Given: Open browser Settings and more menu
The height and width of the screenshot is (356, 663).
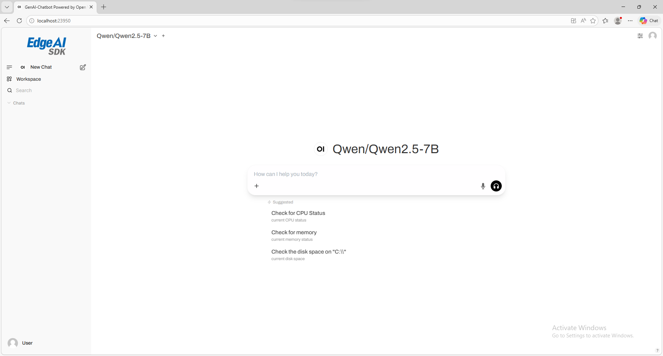Looking at the screenshot, I should 630,21.
